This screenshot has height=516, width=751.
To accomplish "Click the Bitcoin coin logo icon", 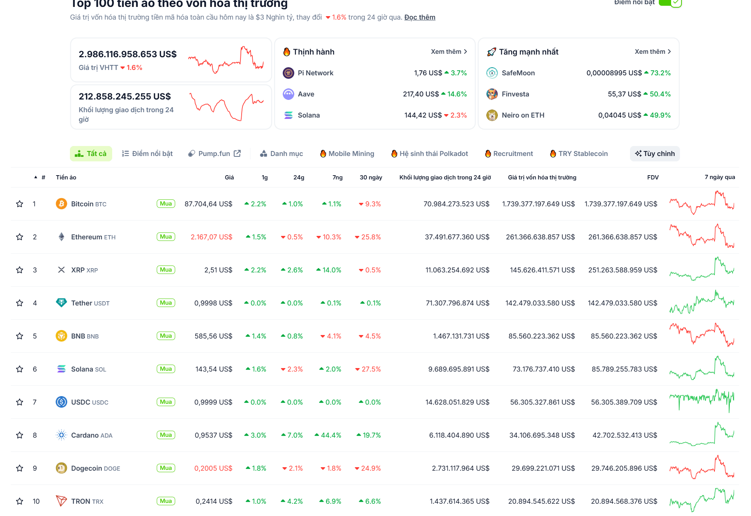I will click(x=61, y=204).
